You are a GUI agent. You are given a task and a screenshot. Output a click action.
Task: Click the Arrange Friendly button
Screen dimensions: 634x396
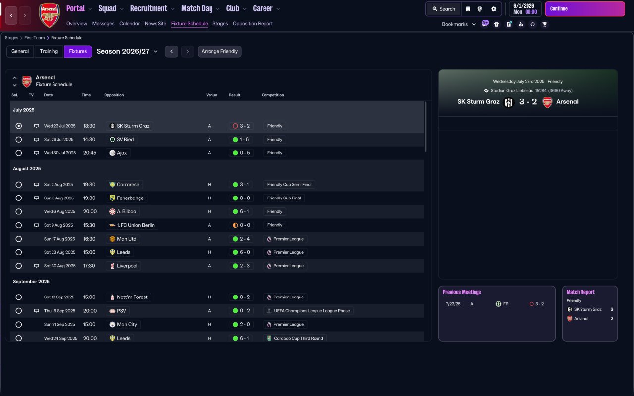pyautogui.click(x=219, y=51)
